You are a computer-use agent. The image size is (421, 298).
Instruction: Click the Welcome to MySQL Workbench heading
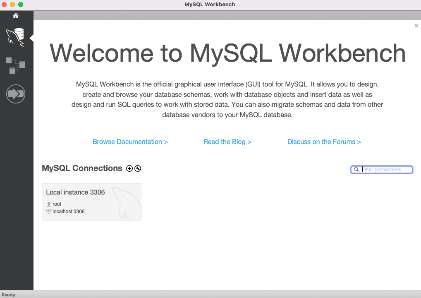(227, 53)
